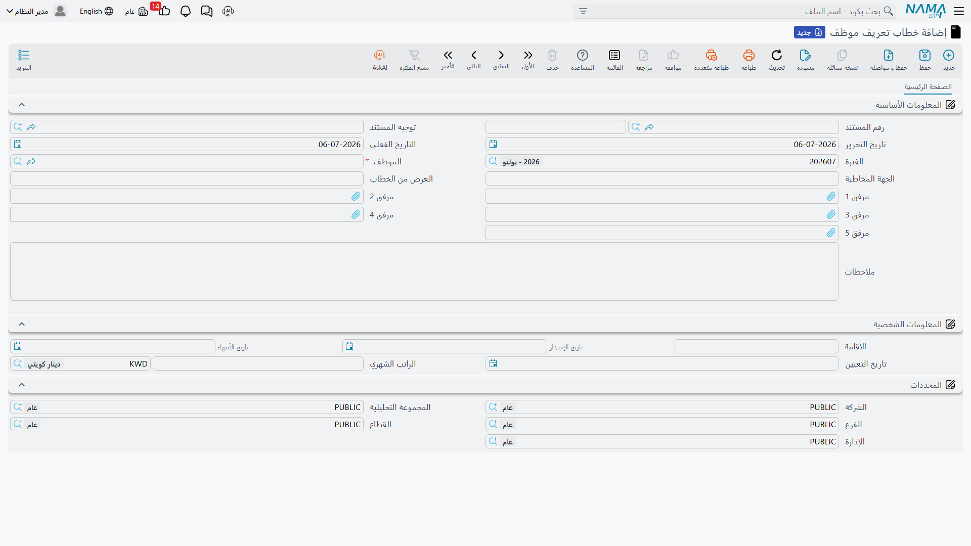Viewport: 971px width, 546px height.
Task: Collapse the المعلومات الأساسية section
Action: pos(22,105)
